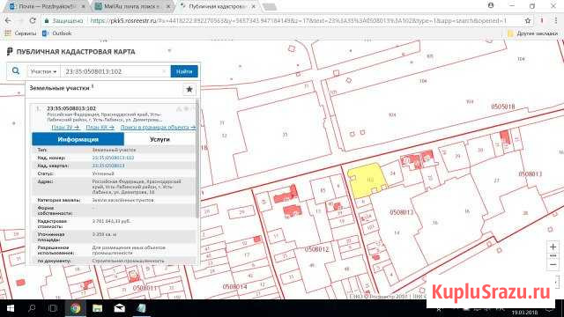Image resolution: width=564 pixels, height=317 pixels.
Task: Zoom in the map with plus button
Action: point(553,247)
